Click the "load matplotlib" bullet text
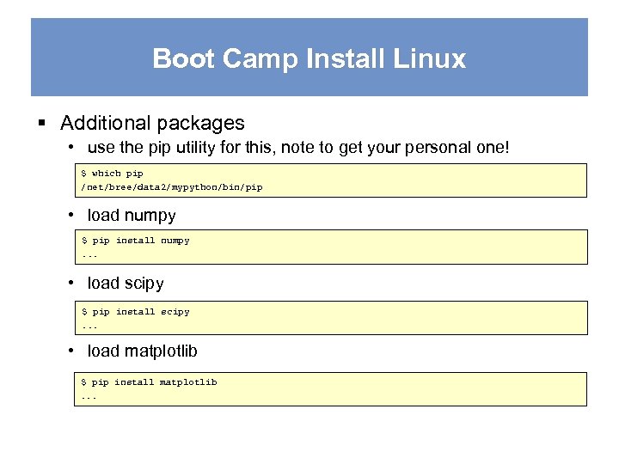The height and width of the screenshot is (464, 619). [x=142, y=351]
